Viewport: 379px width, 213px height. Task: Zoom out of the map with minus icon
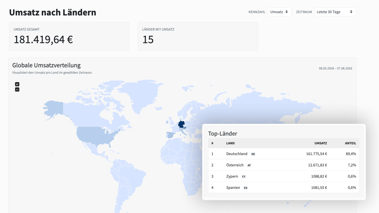(x=17, y=89)
